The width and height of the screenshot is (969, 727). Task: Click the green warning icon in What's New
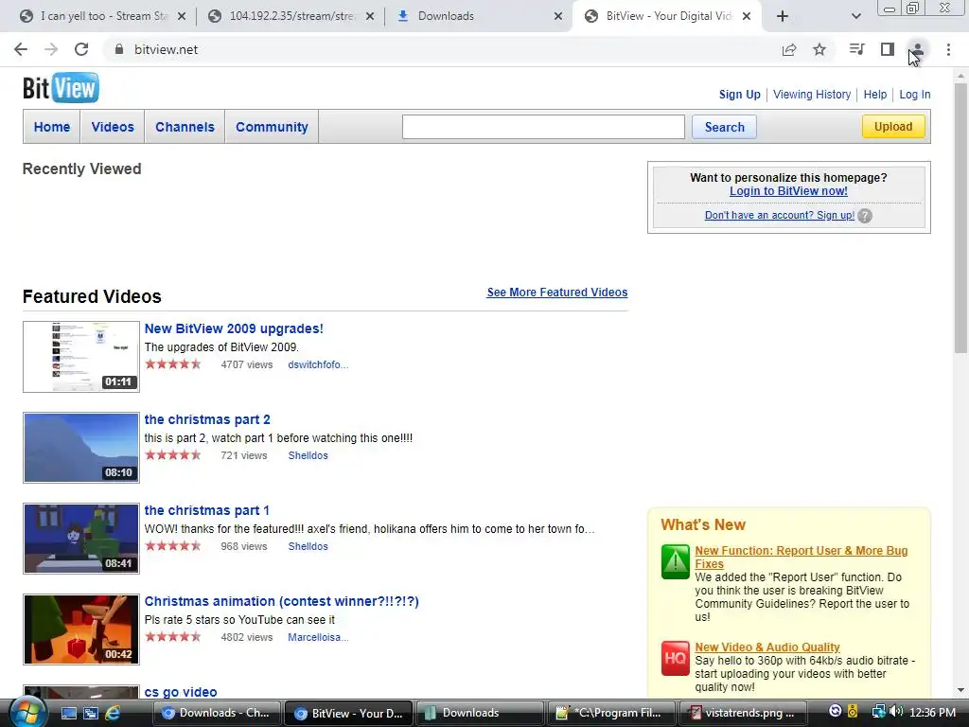click(675, 561)
